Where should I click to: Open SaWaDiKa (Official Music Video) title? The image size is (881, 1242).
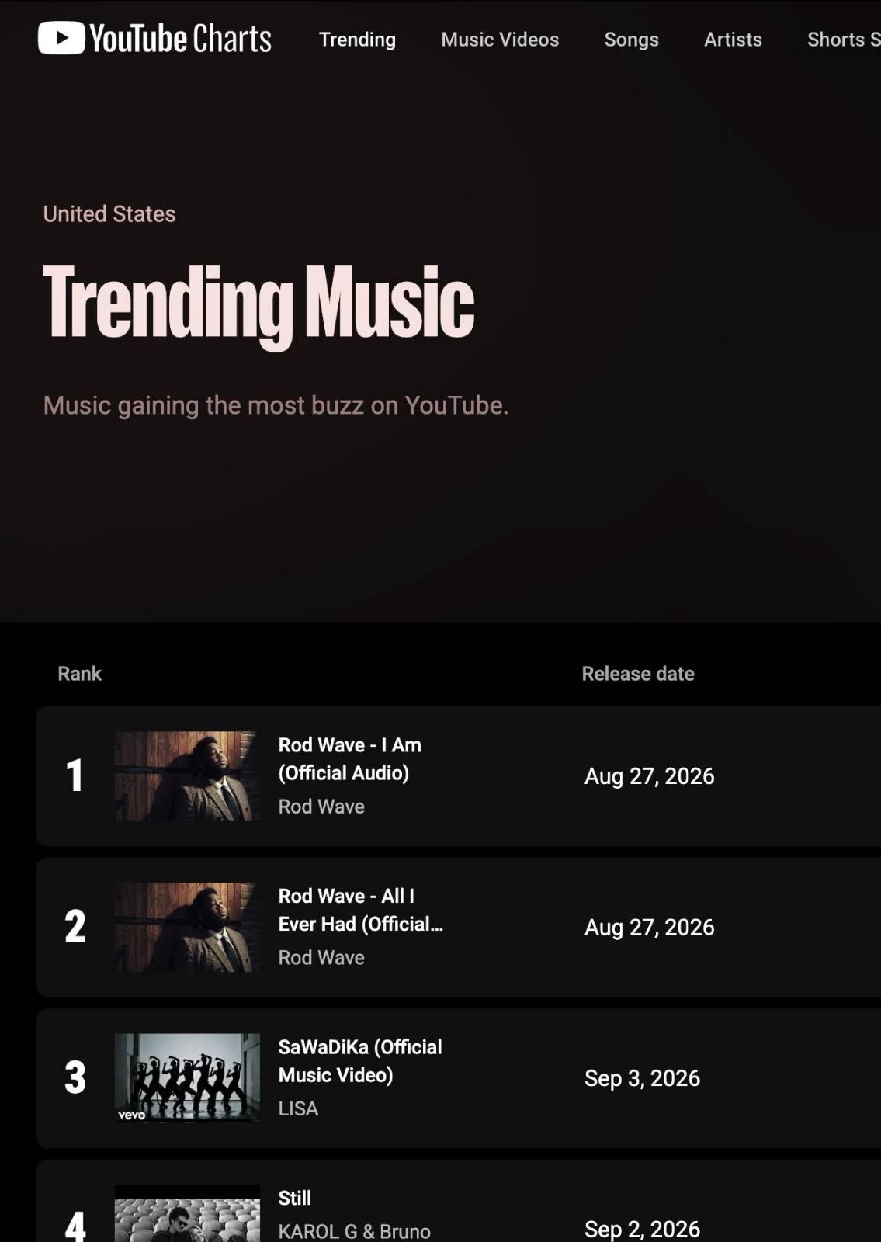[360, 1061]
